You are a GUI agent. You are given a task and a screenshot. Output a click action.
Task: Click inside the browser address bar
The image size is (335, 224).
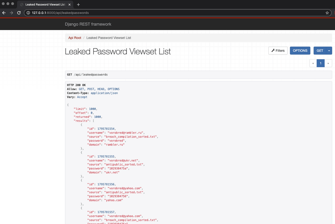(x=134, y=13)
